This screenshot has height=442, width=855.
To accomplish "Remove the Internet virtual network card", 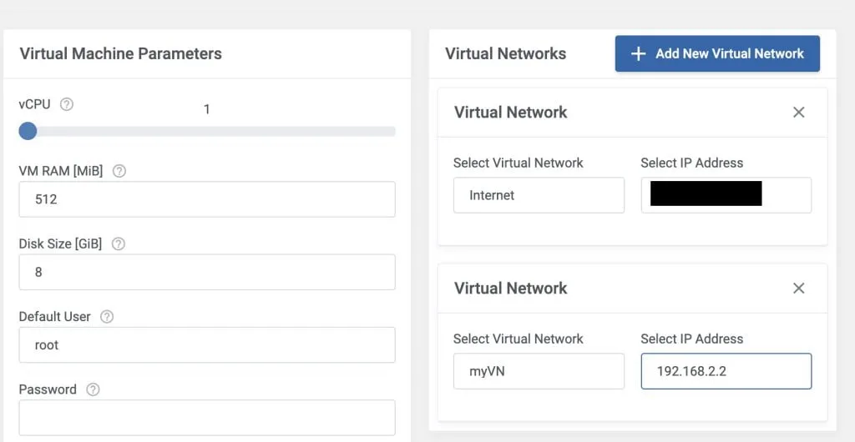I will (x=798, y=112).
